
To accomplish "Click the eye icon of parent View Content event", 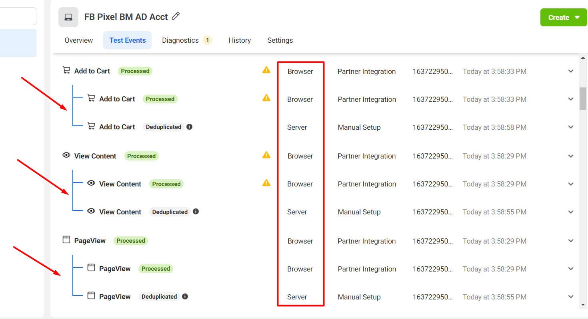I will click(x=66, y=155).
